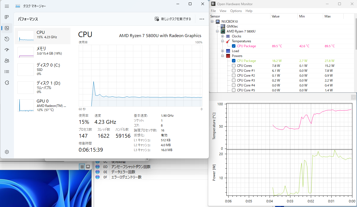Image resolution: width=357 pixels, height=207 pixels.
Task: Open Services icon in Task Manager sidebar
Action: click(x=7, y=83)
